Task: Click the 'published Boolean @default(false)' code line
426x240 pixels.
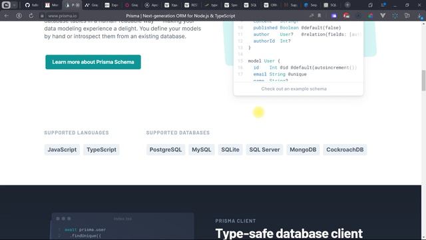Action: tap(297, 28)
